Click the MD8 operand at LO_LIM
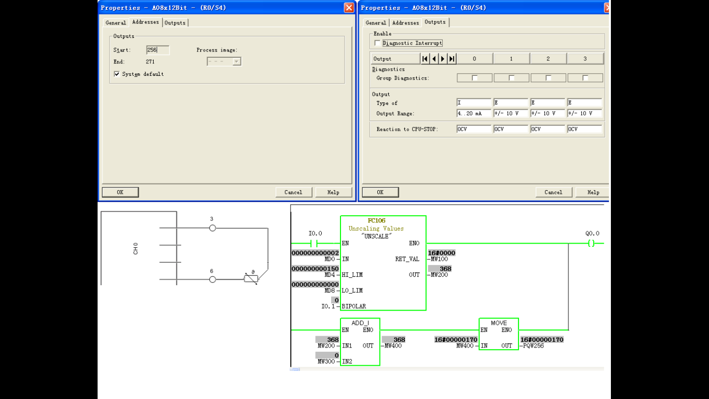This screenshot has height=399, width=709. click(330, 290)
